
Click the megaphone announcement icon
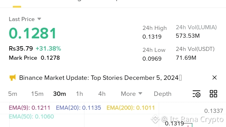13,78
